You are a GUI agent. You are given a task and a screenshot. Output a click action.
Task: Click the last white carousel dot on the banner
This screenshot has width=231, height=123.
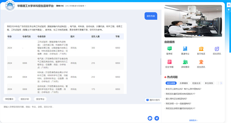click(x=203, y=35)
